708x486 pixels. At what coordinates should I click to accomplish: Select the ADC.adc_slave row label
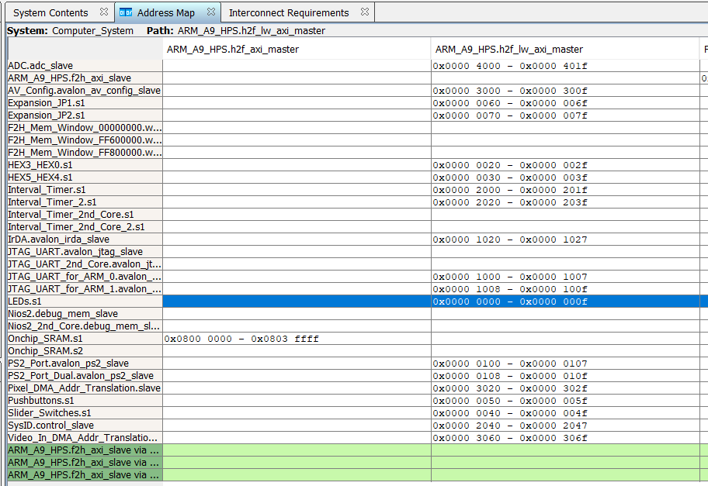(40, 66)
